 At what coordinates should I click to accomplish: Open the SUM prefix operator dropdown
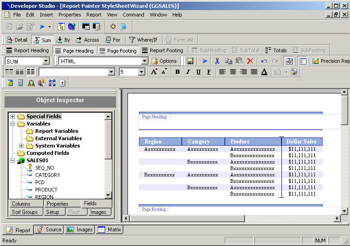tap(46, 61)
